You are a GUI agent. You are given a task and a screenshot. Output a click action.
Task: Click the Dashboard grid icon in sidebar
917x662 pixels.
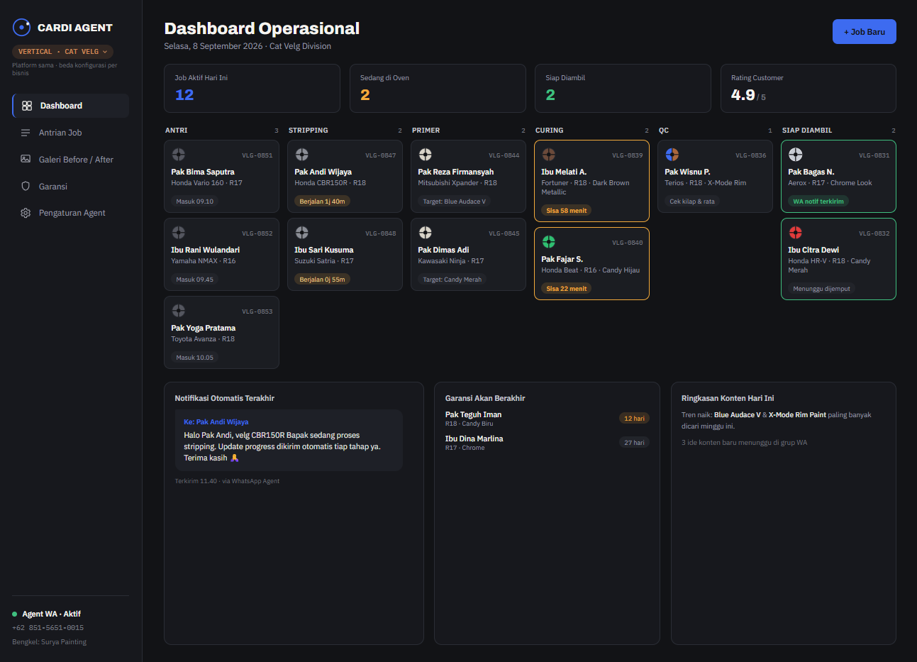pyautogui.click(x=27, y=106)
